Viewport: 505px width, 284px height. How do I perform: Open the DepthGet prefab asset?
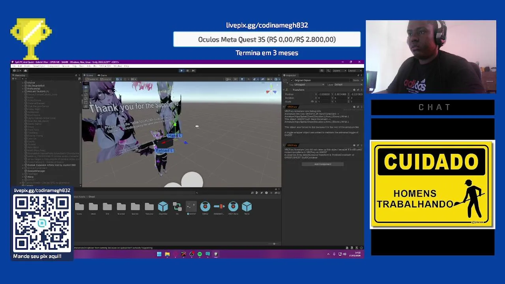[163, 208]
